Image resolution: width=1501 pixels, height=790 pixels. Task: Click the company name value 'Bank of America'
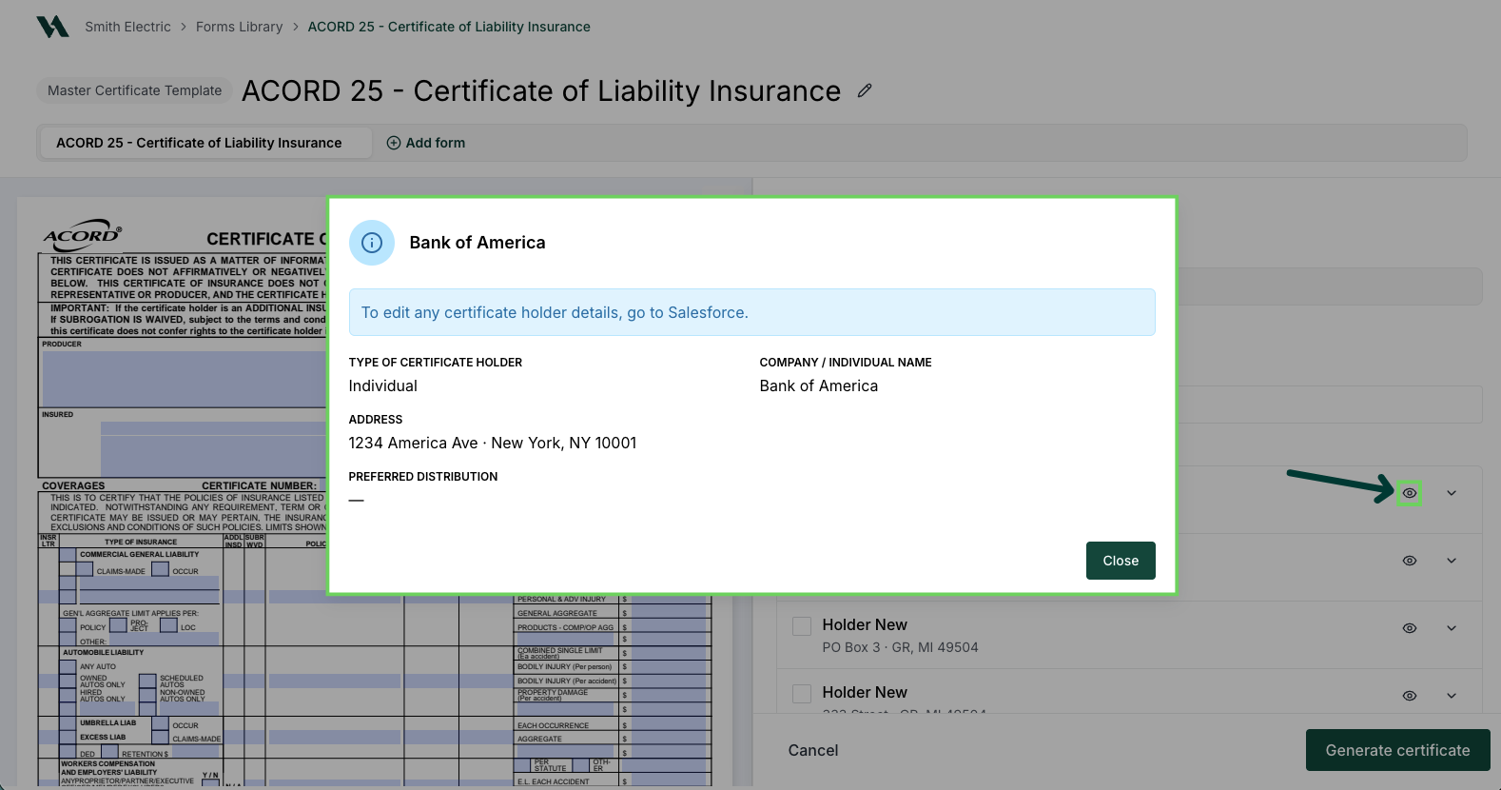(x=819, y=385)
